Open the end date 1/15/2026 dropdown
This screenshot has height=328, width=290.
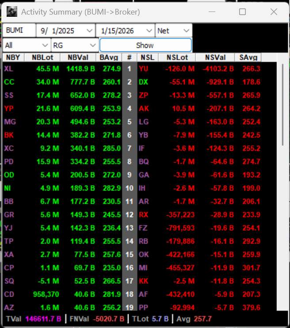point(149,31)
